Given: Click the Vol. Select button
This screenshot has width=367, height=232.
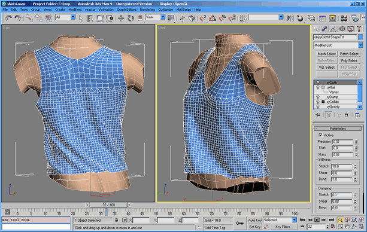Looking at the screenshot, I should click(x=326, y=68).
